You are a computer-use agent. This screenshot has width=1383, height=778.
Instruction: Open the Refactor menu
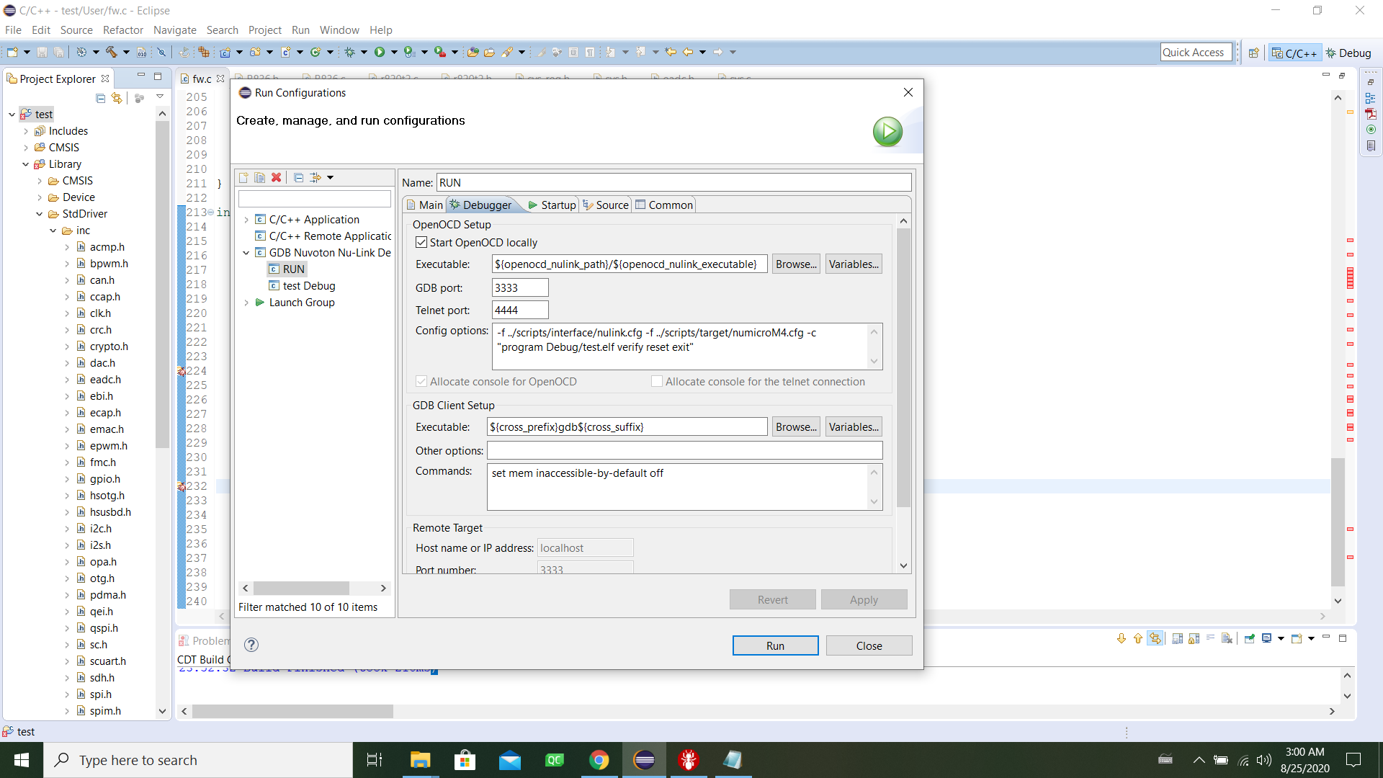coord(122,30)
